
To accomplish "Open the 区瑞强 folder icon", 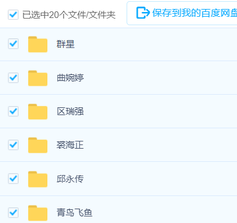I will pos(38,111).
